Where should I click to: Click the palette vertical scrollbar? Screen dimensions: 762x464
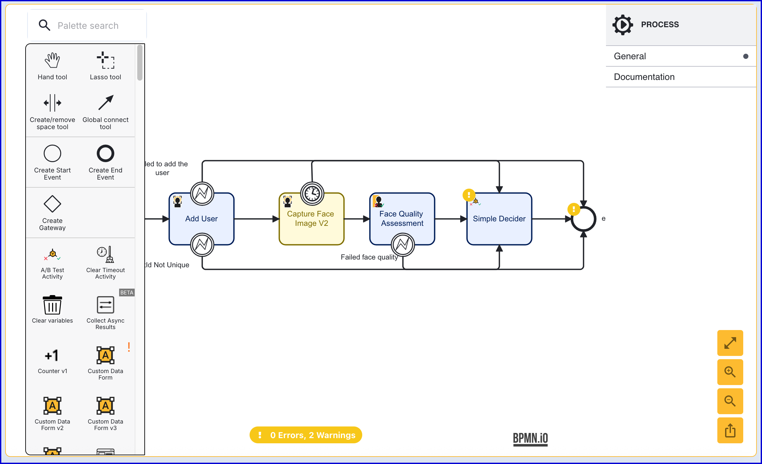click(x=140, y=63)
